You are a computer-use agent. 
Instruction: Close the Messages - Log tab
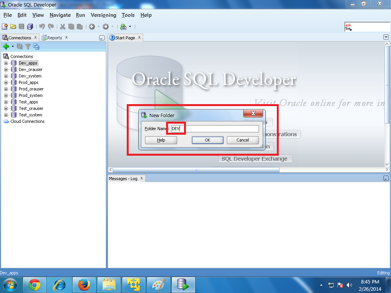coord(141,178)
